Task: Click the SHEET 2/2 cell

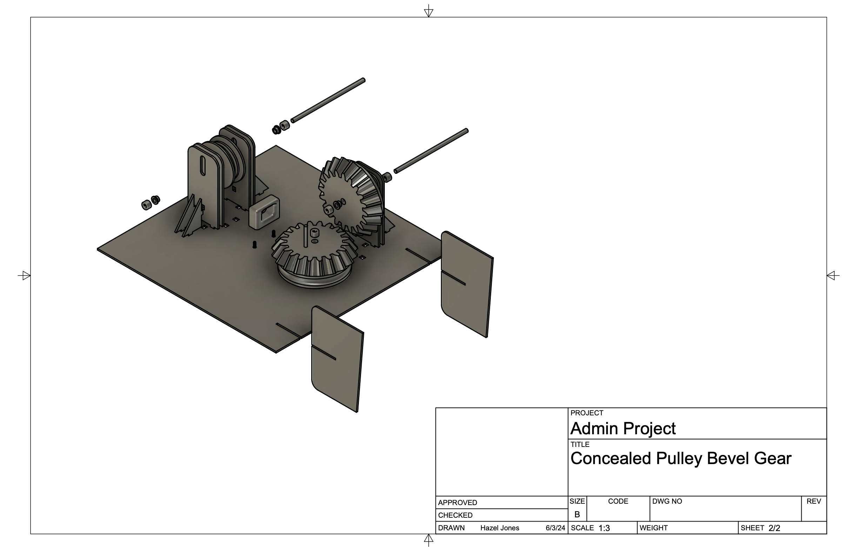Action: point(773,528)
